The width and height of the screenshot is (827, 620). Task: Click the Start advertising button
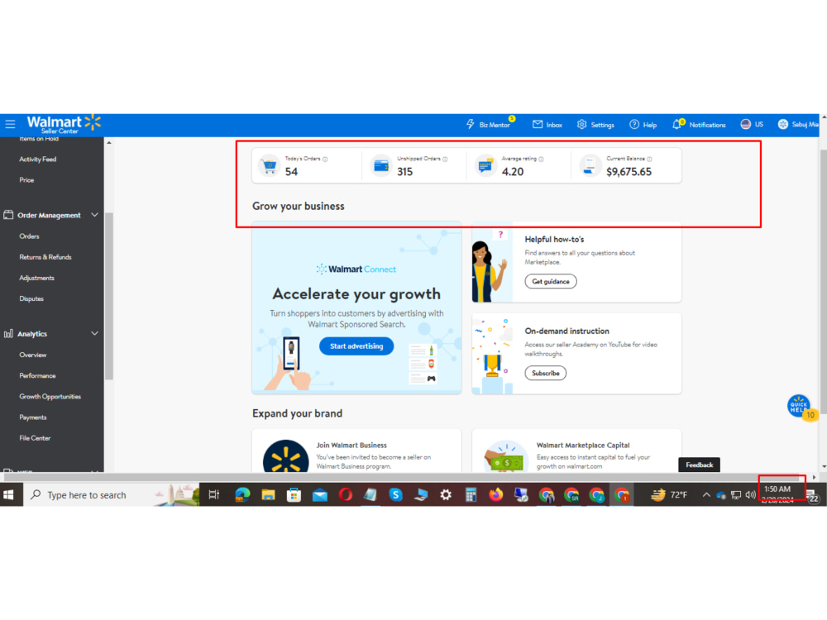coord(356,346)
